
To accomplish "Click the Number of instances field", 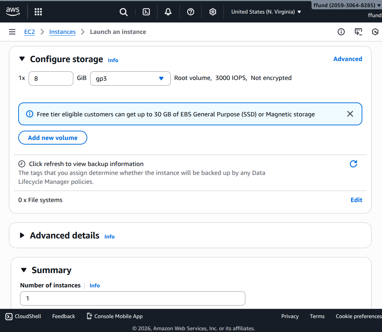I will coord(132,298).
